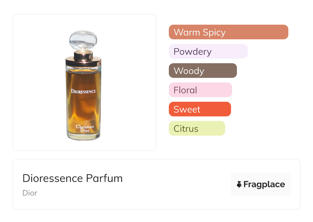Click the Dioressence label on the bottle
This screenshot has height=222, width=313.
click(x=83, y=91)
